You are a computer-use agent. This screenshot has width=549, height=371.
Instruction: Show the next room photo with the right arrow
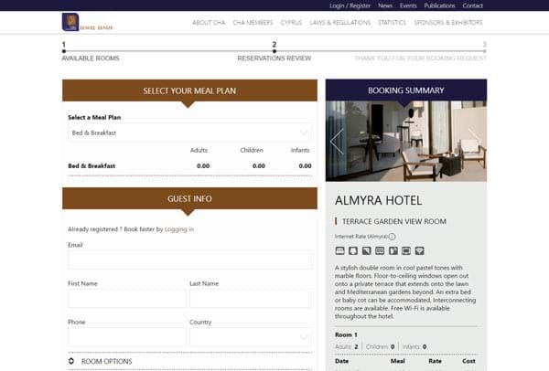[475, 135]
